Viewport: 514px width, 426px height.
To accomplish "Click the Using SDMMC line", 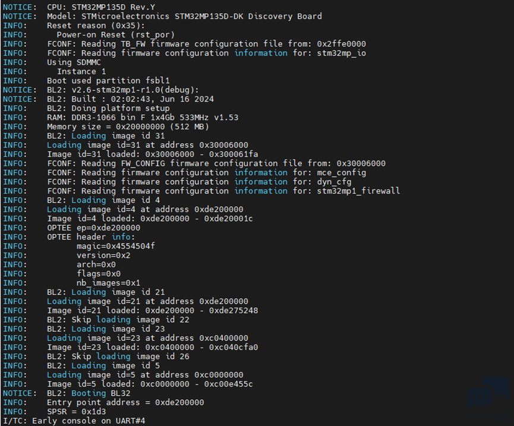I will [x=52, y=62].
